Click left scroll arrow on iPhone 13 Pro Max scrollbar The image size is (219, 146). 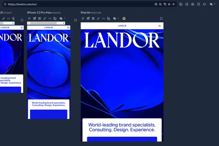click(29, 23)
